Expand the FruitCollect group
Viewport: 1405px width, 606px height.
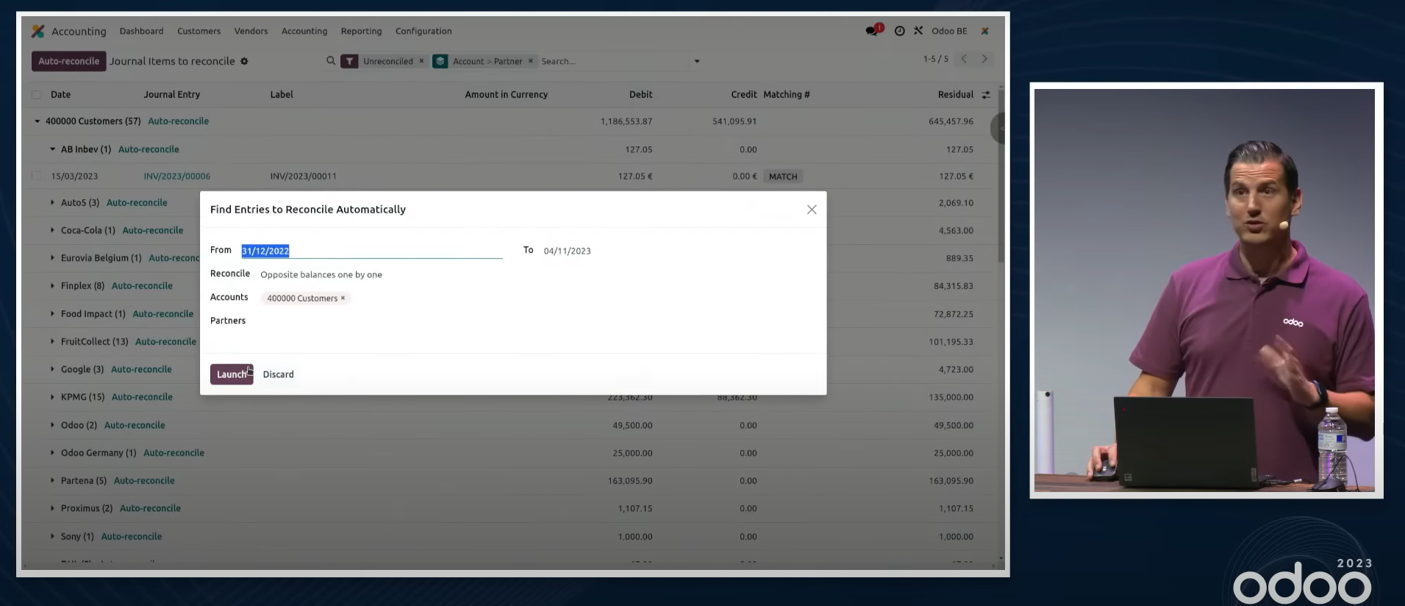click(x=52, y=341)
